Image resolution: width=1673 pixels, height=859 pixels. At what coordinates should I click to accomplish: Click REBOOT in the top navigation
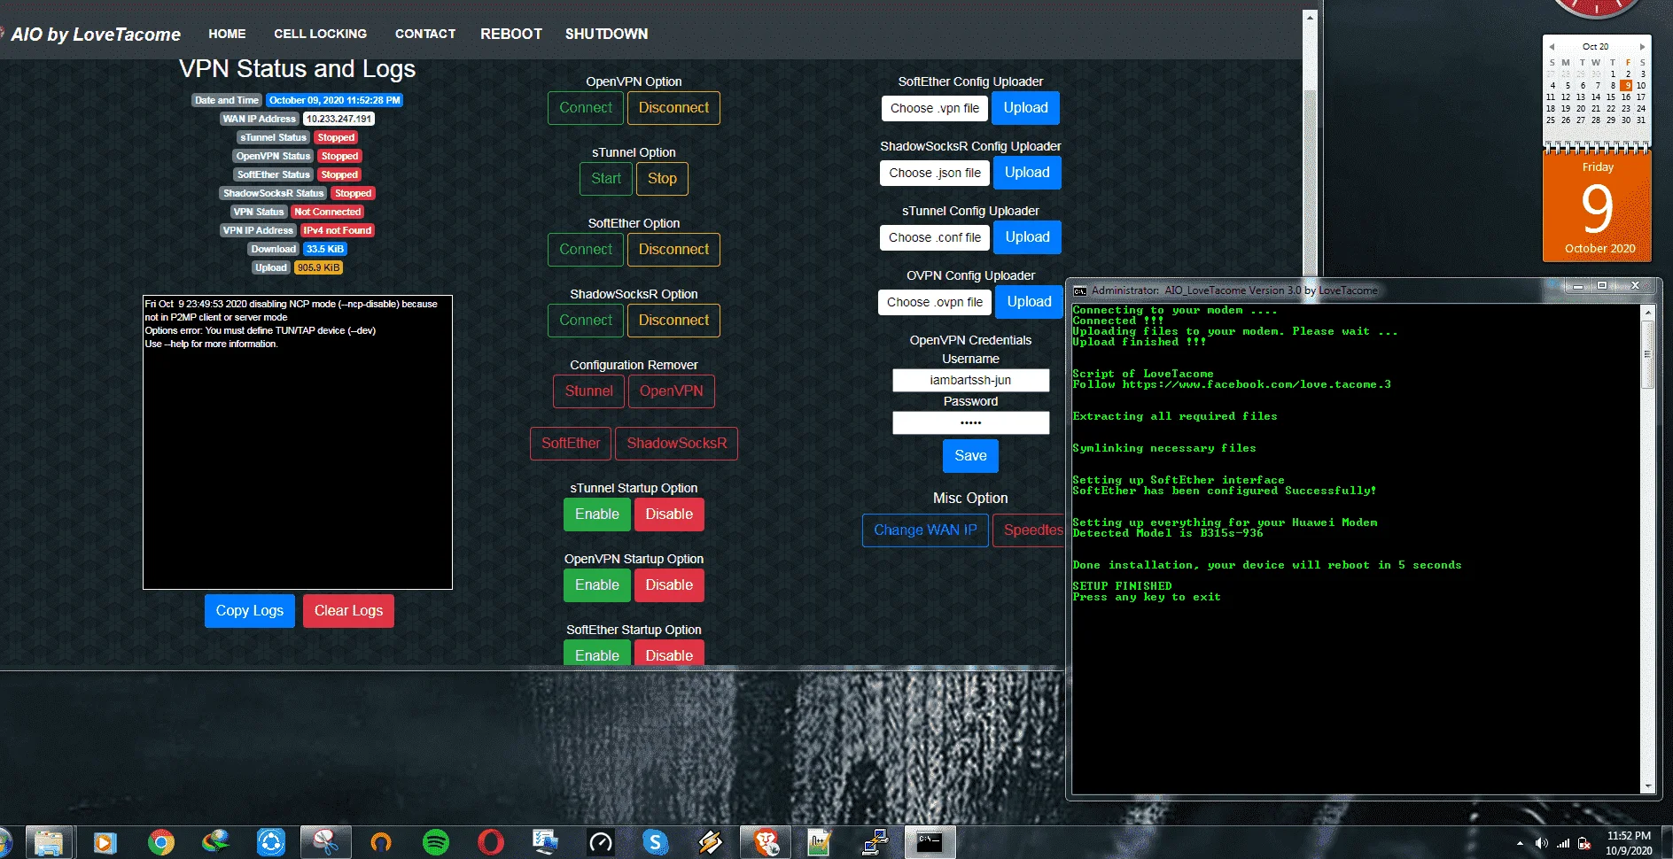(511, 34)
